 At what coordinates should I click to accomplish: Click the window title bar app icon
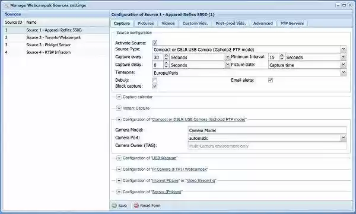coord(7,5)
